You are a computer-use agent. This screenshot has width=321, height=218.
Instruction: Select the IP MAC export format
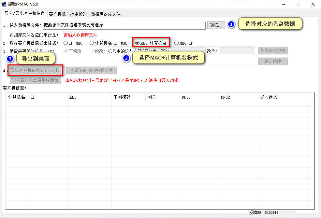[66, 43]
